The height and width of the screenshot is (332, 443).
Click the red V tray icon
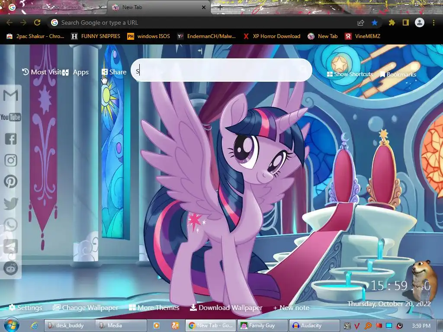(x=357, y=326)
